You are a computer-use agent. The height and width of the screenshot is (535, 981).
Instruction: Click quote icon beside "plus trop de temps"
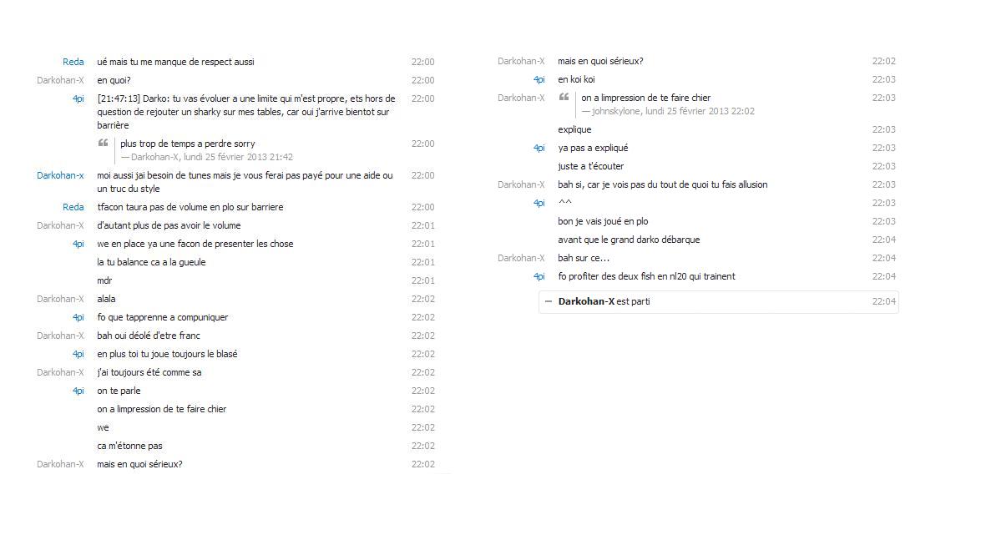[104, 144]
